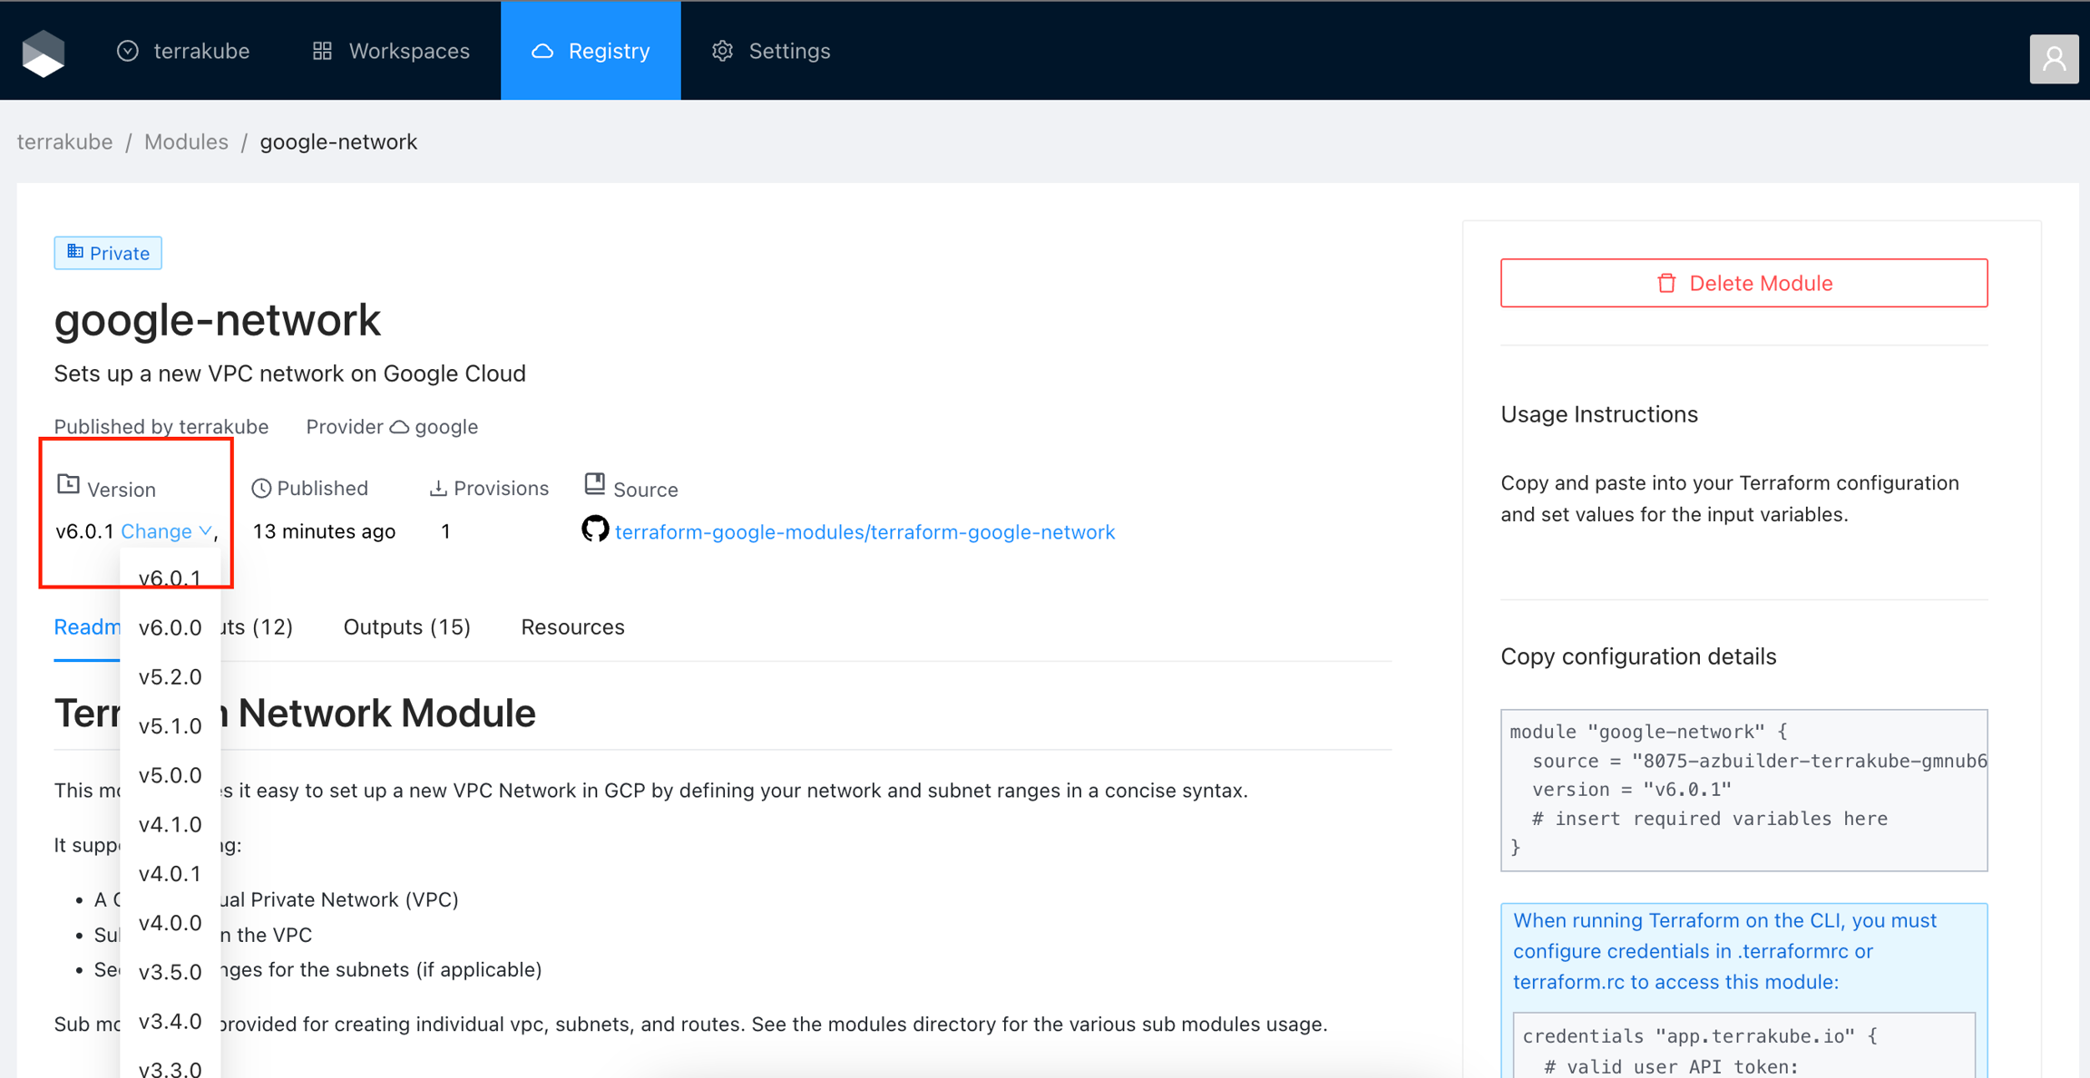Open terraform-google-network source repository link
2090x1078 pixels.
pyautogui.click(x=864, y=532)
